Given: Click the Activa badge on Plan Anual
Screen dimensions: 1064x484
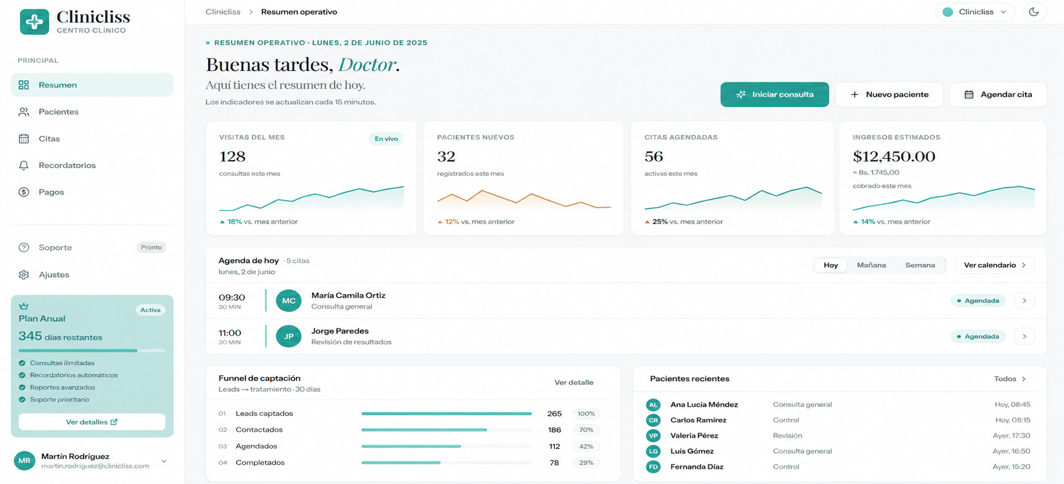Looking at the screenshot, I should [150, 310].
